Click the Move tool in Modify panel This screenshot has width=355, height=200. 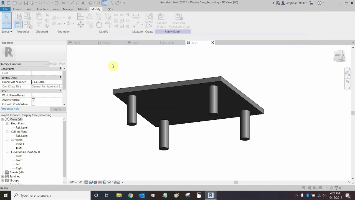81,25
